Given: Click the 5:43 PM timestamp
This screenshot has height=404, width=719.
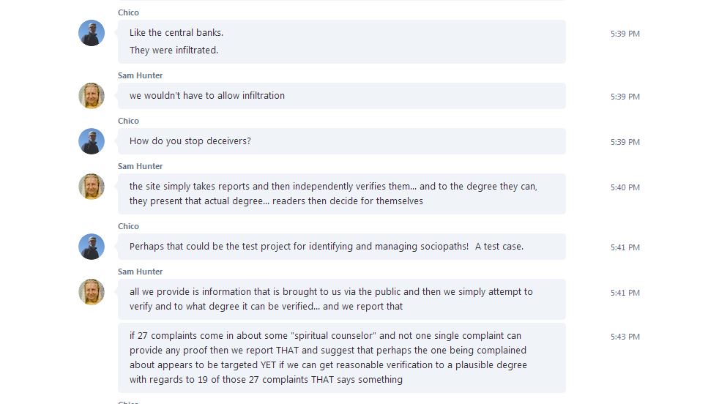Looking at the screenshot, I should pos(625,337).
